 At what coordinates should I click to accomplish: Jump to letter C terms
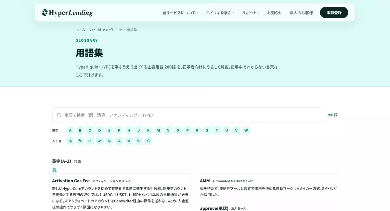[90, 130]
